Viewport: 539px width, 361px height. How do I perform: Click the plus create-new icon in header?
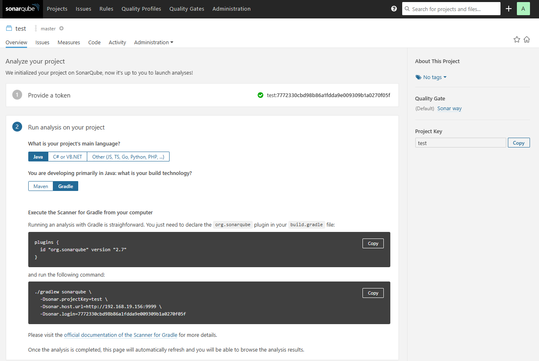(x=509, y=9)
